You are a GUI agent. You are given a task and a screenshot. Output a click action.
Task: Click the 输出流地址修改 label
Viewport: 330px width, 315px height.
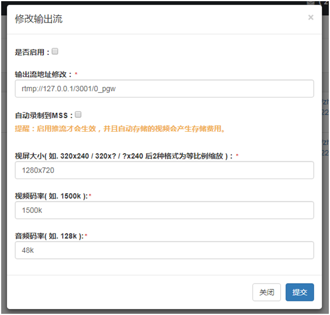click(43, 74)
